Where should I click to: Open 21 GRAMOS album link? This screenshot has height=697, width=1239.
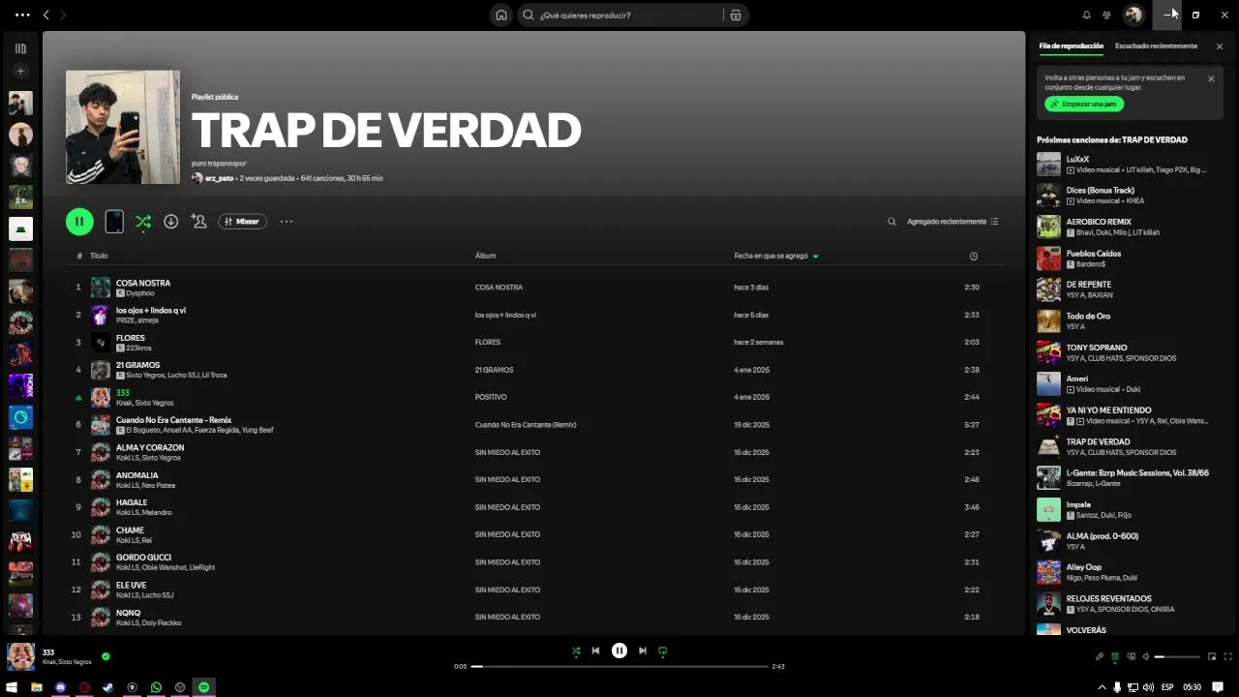(494, 370)
